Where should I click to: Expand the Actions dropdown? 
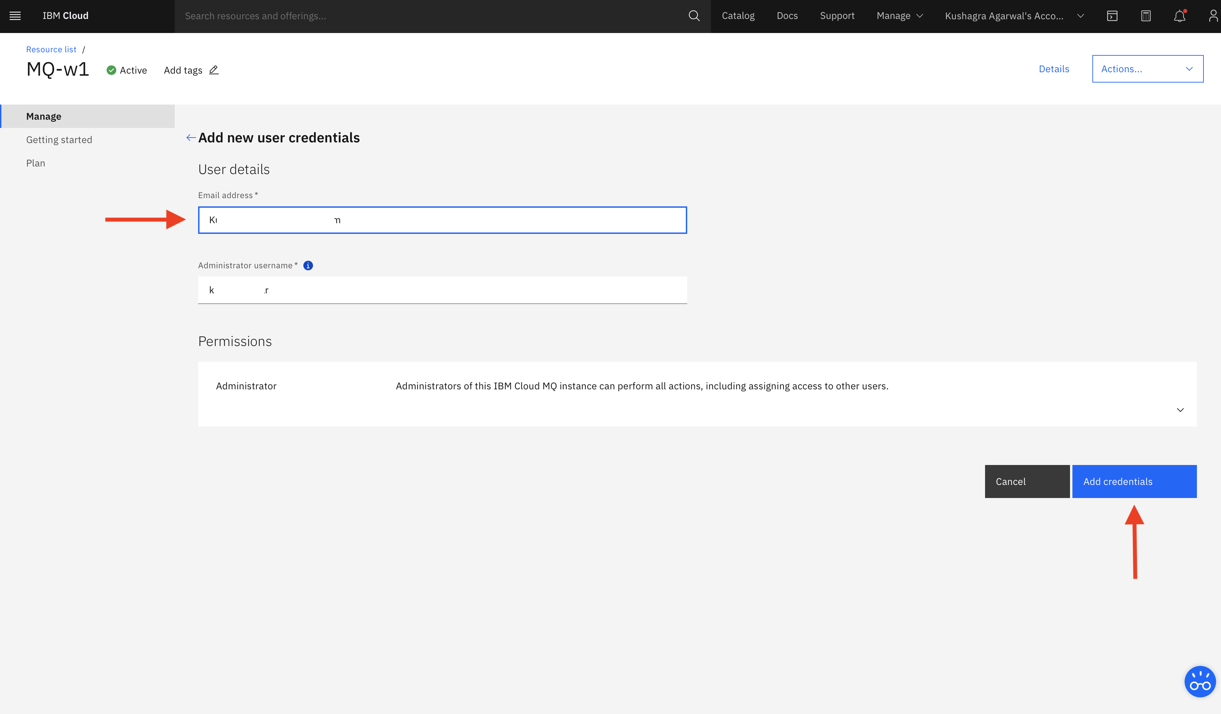click(x=1147, y=69)
